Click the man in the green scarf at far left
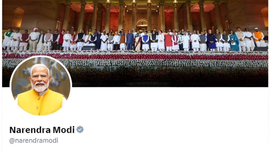This screenshot has width=270, height=152. coord(8,39)
